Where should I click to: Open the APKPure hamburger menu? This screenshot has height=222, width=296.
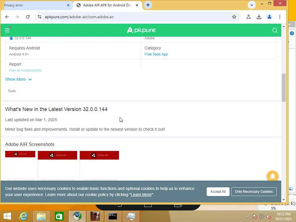(x=7, y=30)
